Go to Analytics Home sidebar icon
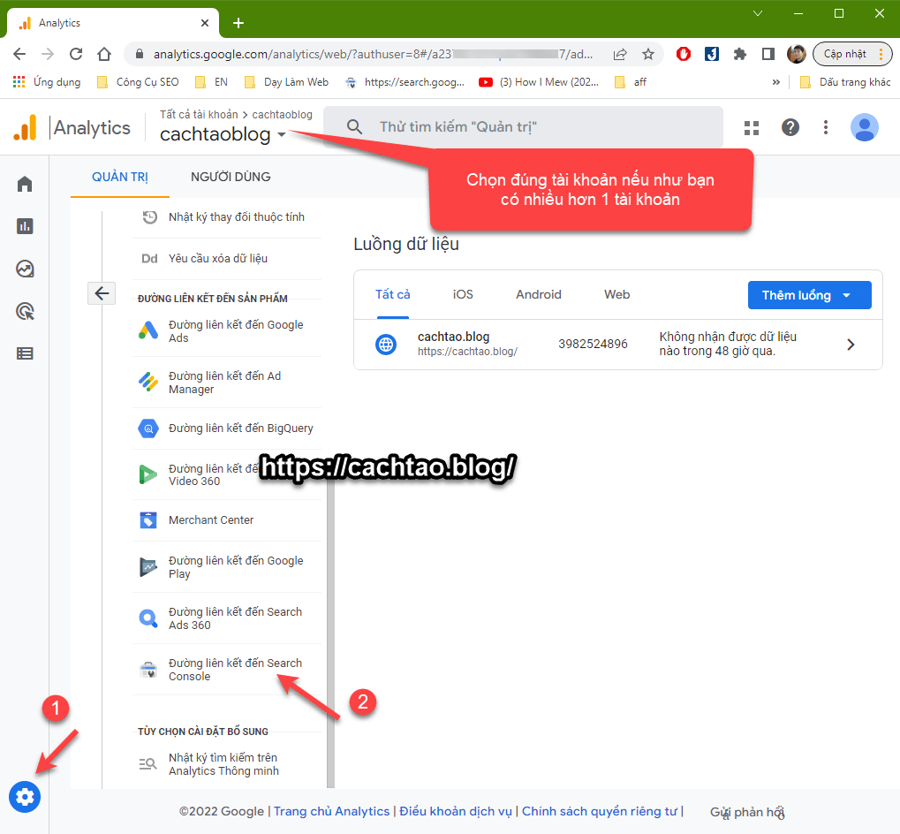900x834 pixels. pyautogui.click(x=25, y=185)
